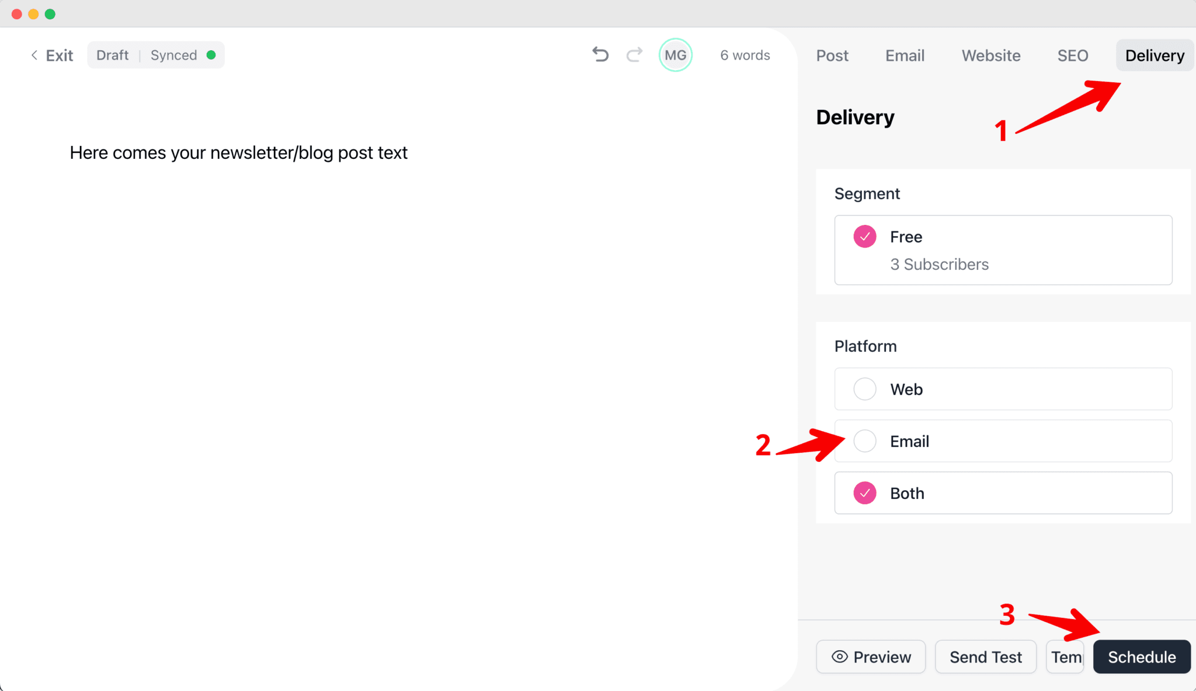Click the redo arrow icon
Viewport: 1196px width, 691px height.
tap(634, 55)
